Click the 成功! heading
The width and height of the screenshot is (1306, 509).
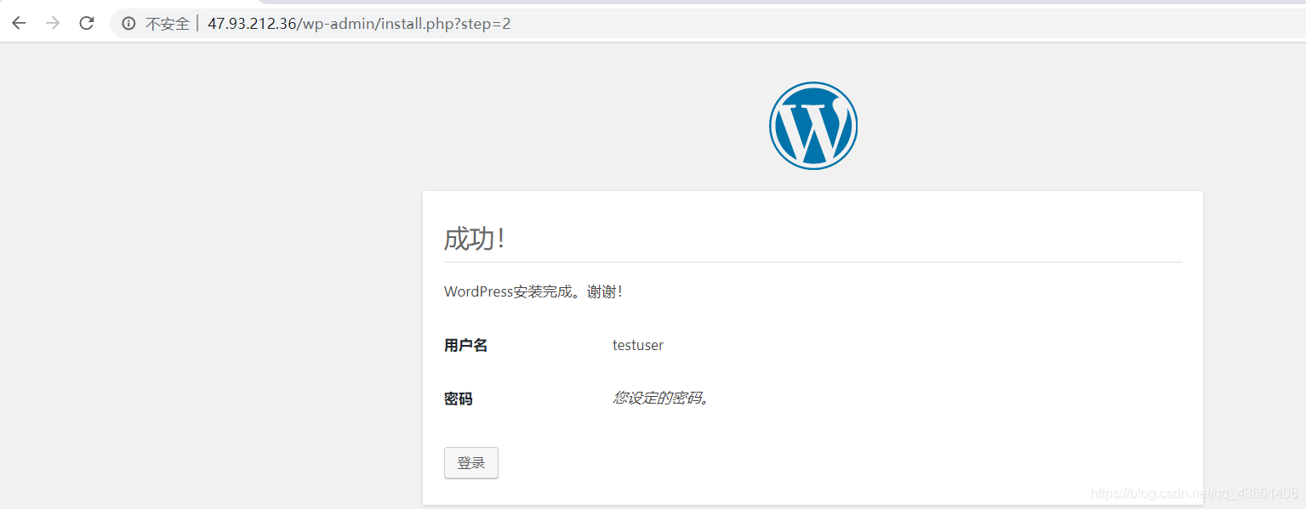(475, 239)
